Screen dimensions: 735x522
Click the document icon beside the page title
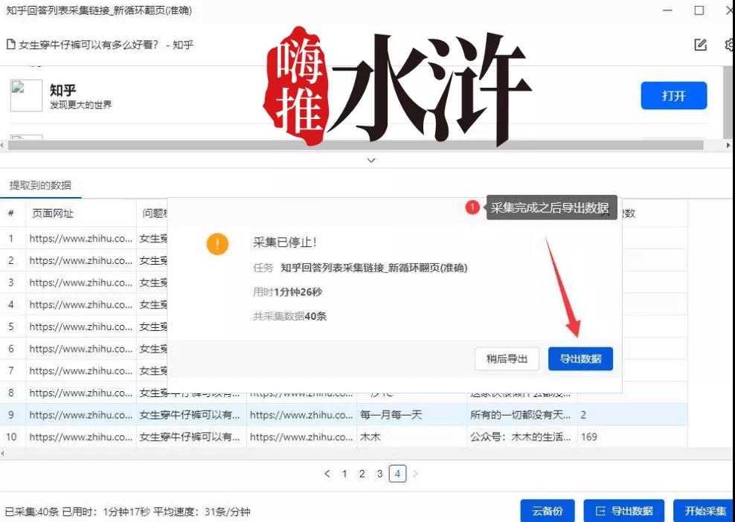(x=10, y=45)
